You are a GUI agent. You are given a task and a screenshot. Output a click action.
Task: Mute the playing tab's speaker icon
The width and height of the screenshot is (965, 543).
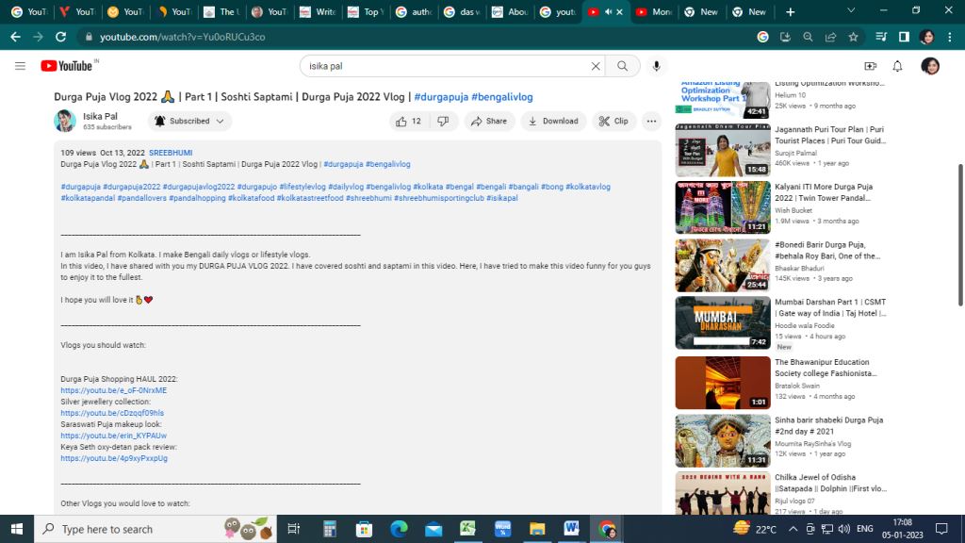[606, 12]
